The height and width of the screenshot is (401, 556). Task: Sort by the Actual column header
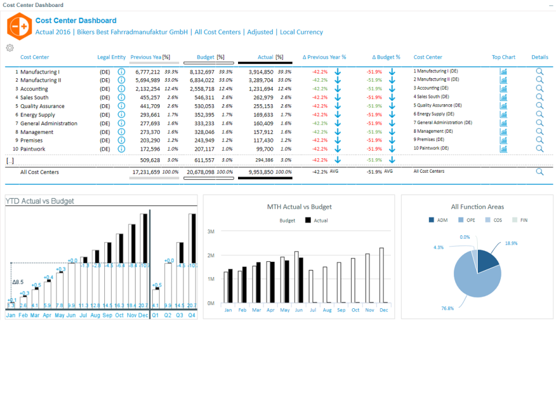pos(265,57)
